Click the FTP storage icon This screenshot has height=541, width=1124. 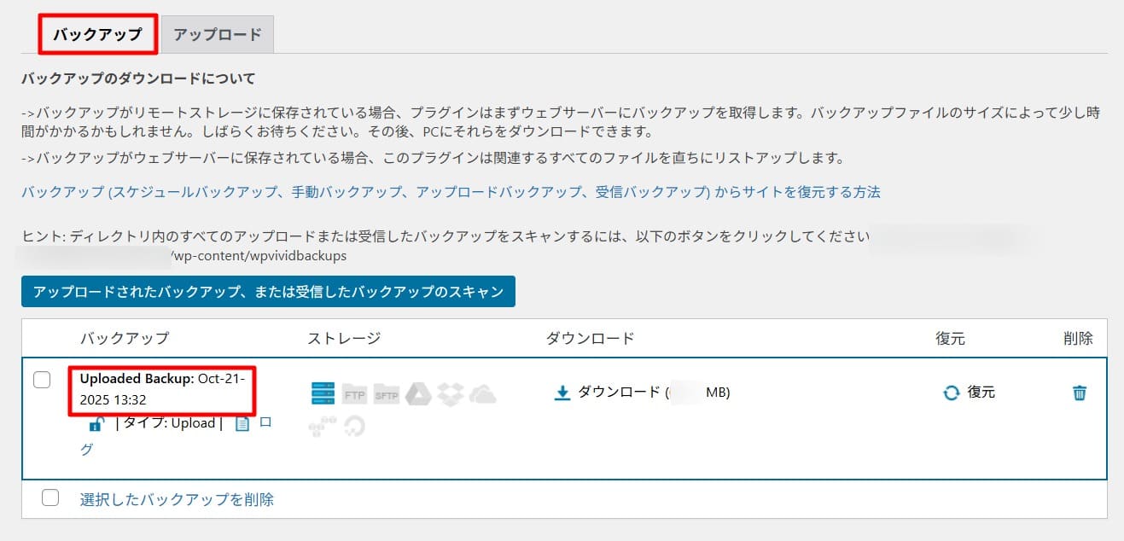point(354,395)
